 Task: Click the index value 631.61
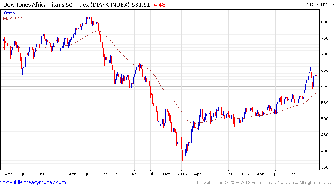(141, 5)
